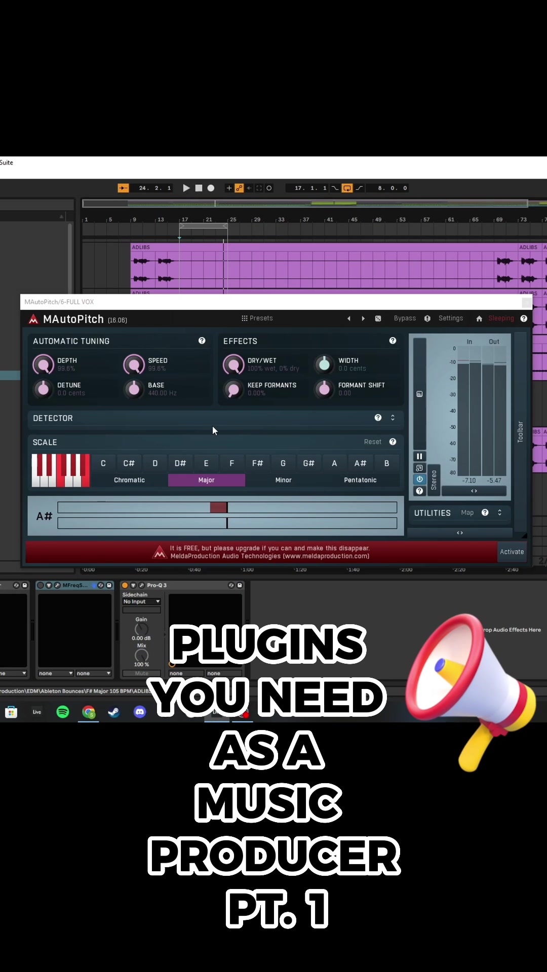The image size is (547, 972).
Task: Click the Depth knob
Action: point(43,364)
